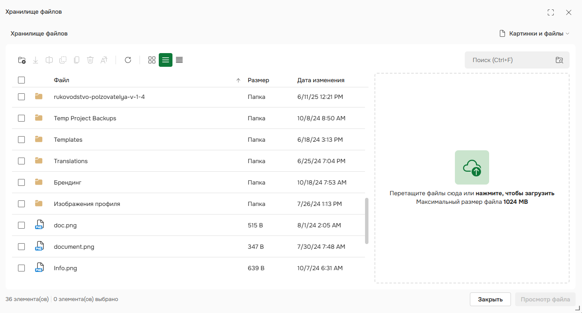582x313 pixels.
Task: Refresh the file list
Action: 128,60
